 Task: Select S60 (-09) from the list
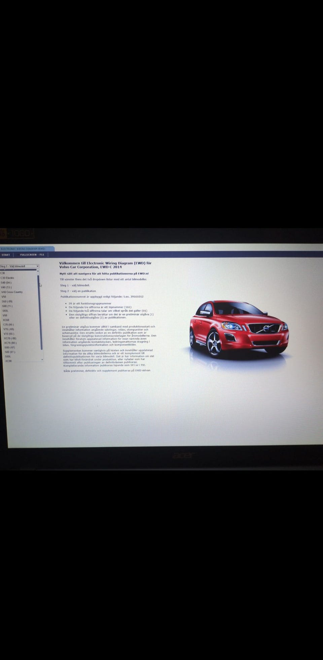[7, 301]
